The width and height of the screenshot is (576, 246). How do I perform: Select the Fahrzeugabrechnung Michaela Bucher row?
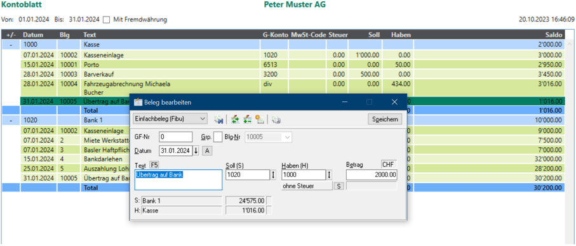pyautogui.click(x=292, y=88)
